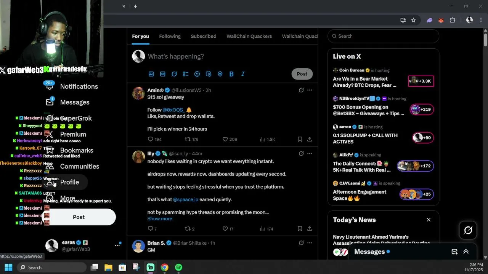
Task: Expand the Messages drawer
Action: click(x=466, y=252)
